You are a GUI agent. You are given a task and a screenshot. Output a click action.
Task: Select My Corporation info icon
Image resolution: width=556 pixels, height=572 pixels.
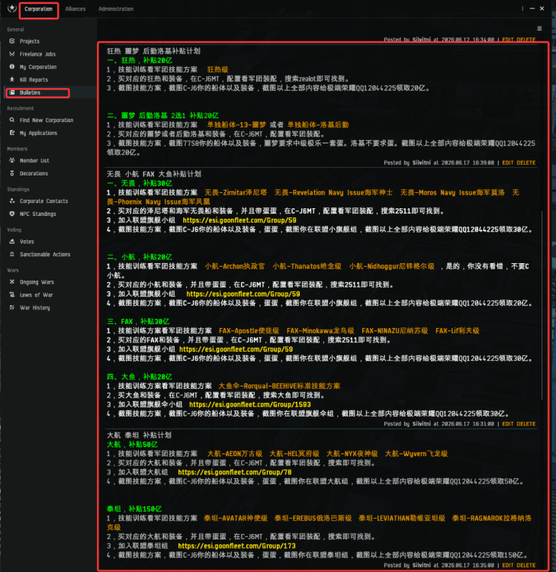[x=12, y=66]
